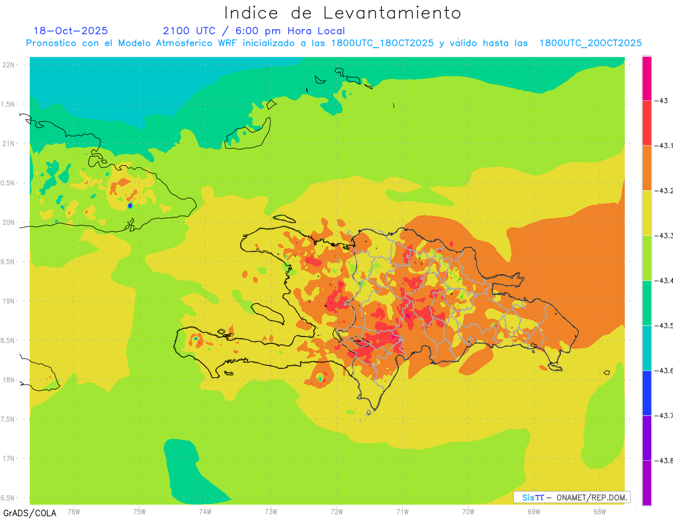Click the "18N" latitude label
Image resolution: width=673 pixels, height=519 pixels.
point(9,380)
